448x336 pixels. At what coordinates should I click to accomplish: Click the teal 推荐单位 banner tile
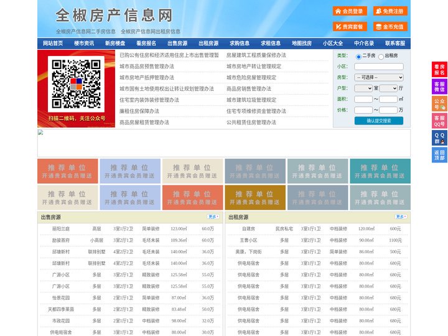[x=380, y=171]
